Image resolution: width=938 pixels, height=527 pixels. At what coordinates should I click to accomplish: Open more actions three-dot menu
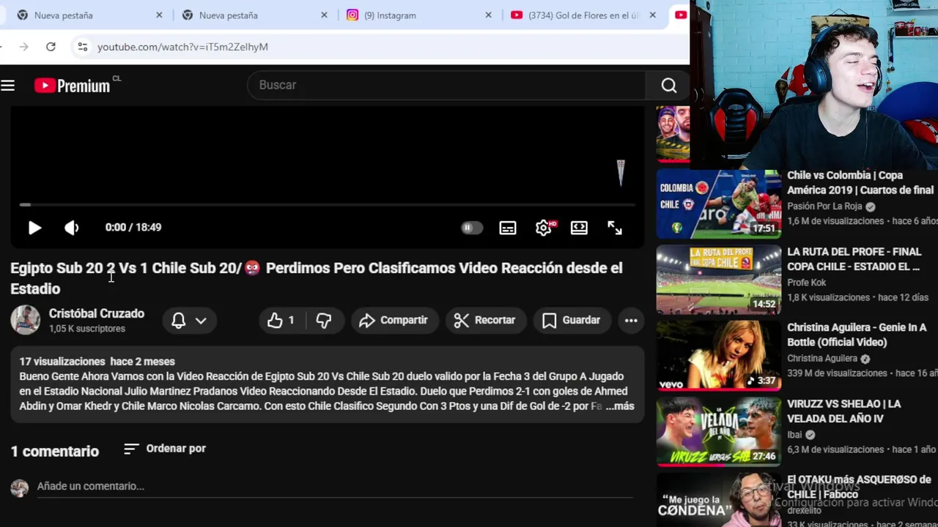(x=631, y=321)
